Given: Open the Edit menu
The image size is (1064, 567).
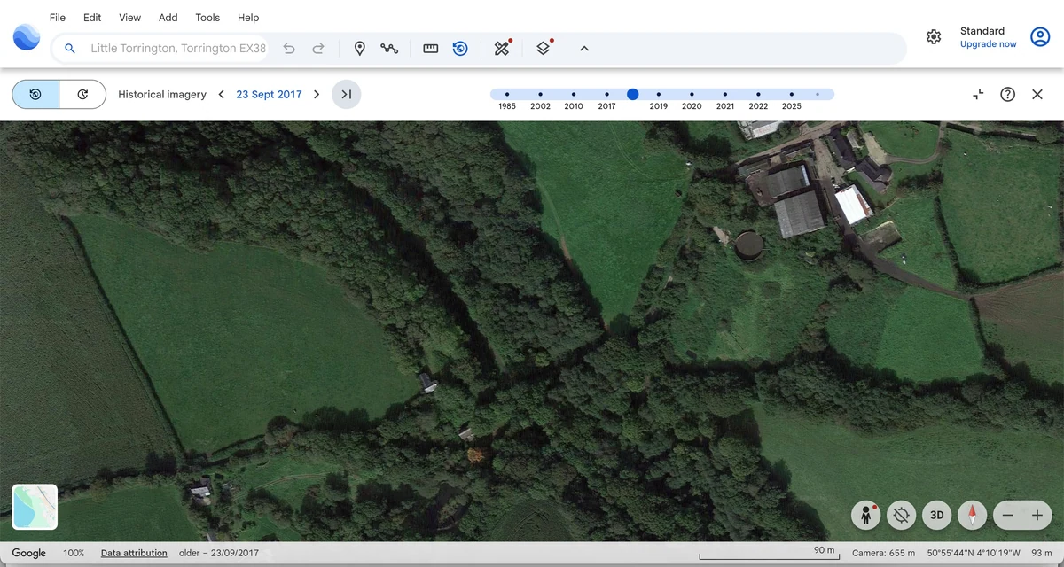Looking at the screenshot, I should [92, 17].
